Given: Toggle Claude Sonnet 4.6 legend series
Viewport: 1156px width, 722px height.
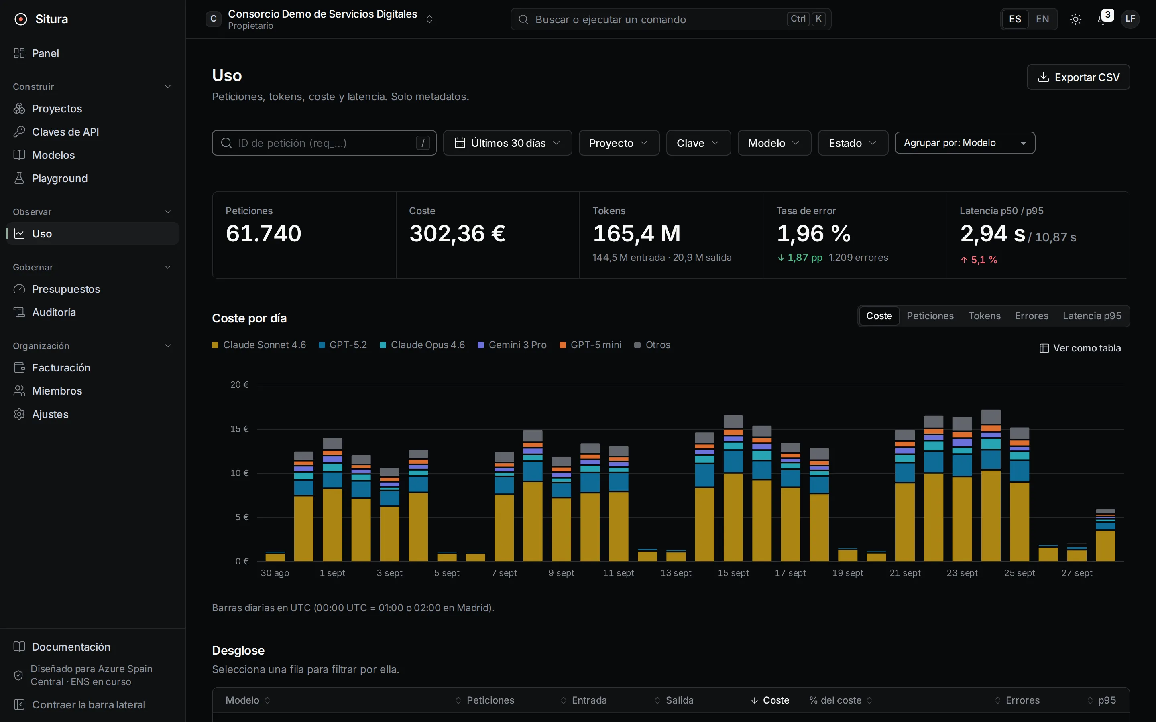Looking at the screenshot, I should click(259, 345).
